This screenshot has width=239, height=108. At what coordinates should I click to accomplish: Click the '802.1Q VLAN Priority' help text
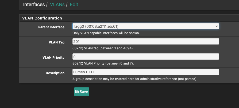coord(103,63)
